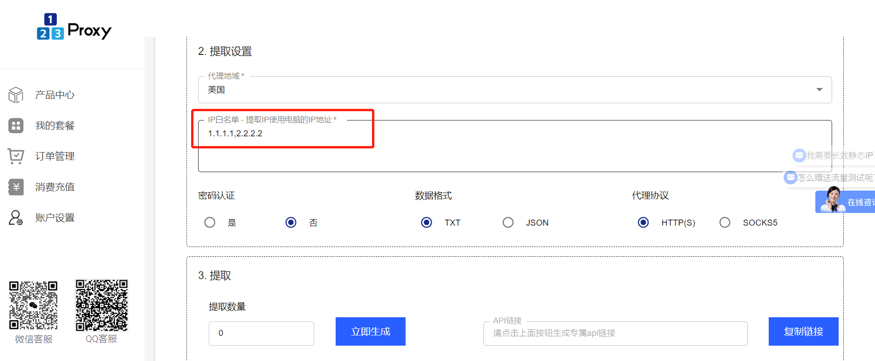Click the My Packages grid icon

pos(16,126)
